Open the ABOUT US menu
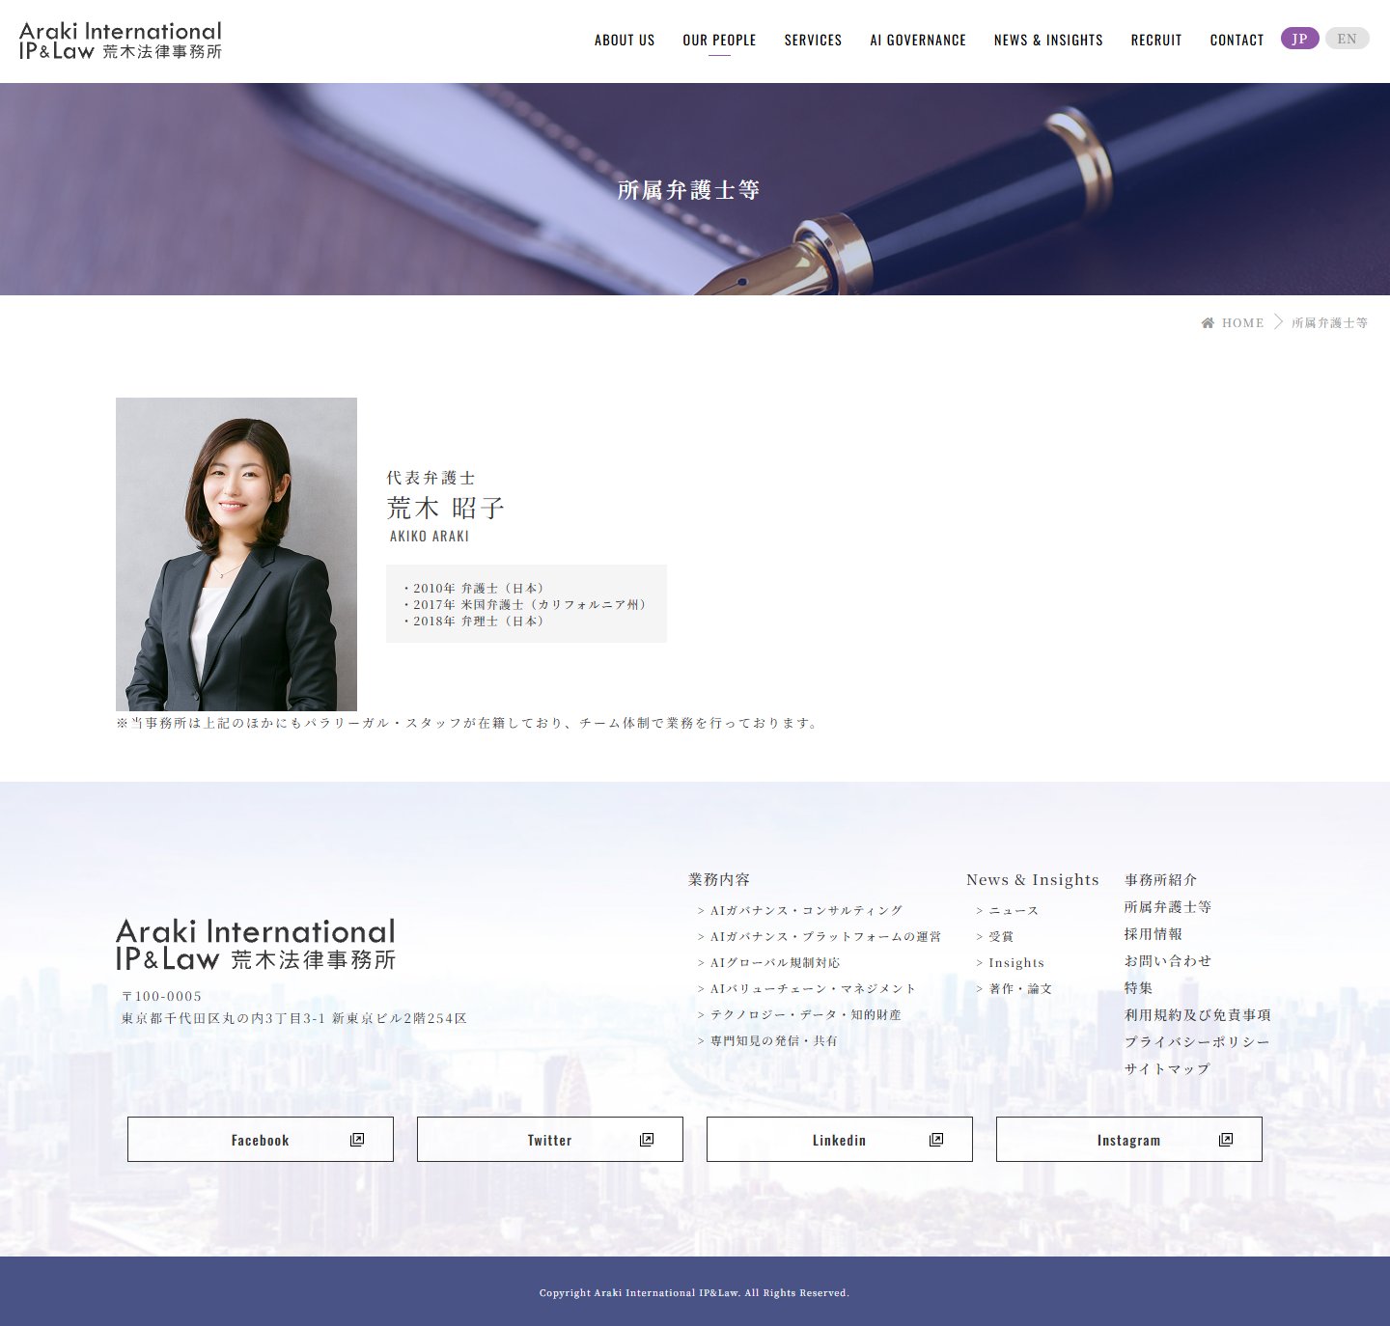The height and width of the screenshot is (1326, 1390). [625, 41]
